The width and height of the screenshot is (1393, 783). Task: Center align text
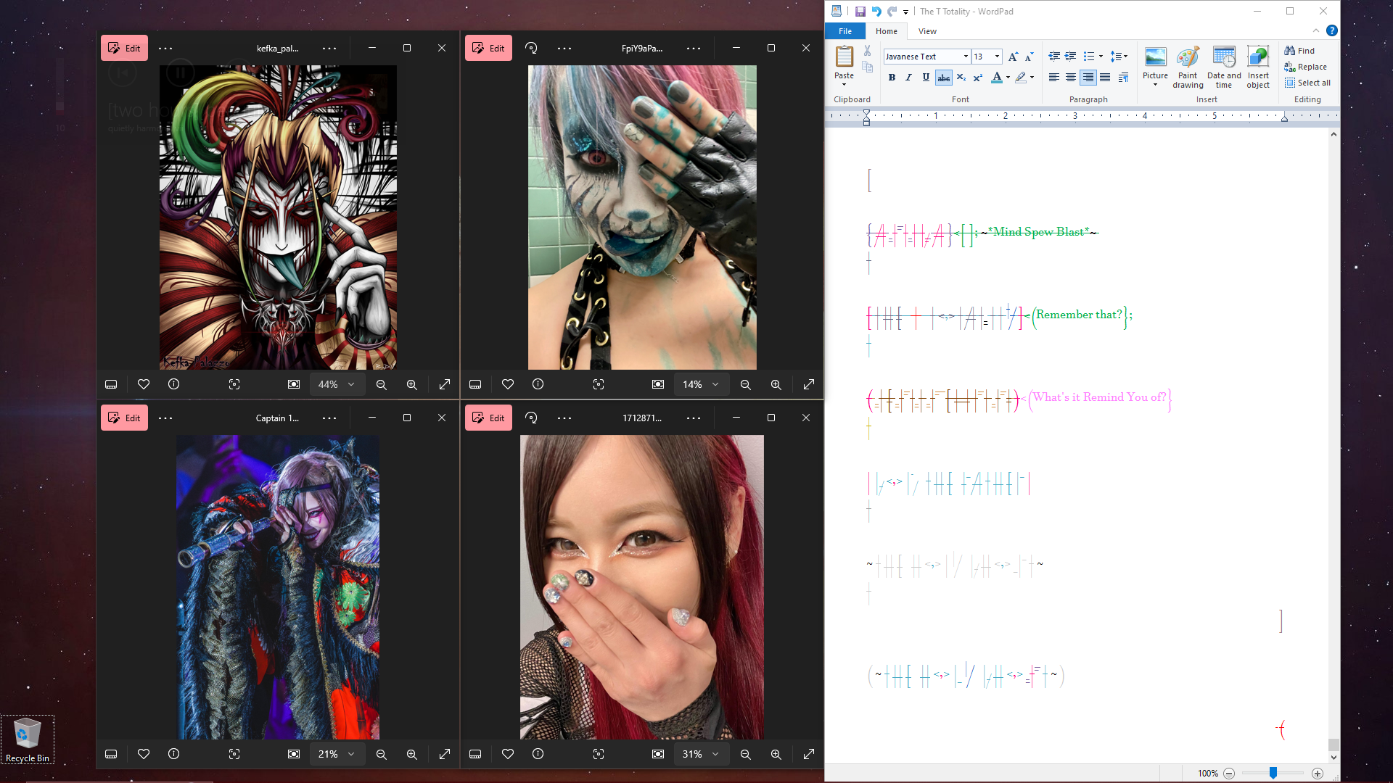pos(1070,78)
